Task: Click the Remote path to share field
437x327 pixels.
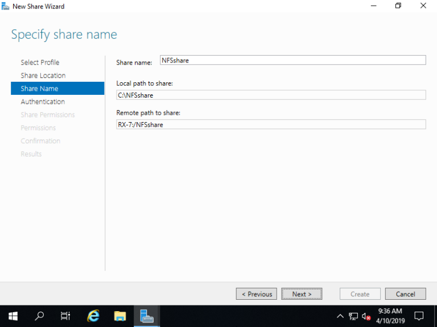Action: click(x=271, y=124)
